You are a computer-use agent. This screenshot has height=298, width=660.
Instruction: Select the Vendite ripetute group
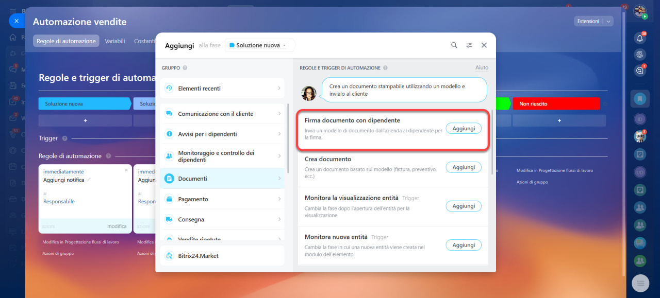click(x=222, y=239)
